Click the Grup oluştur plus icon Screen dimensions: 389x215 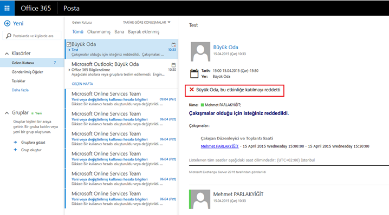click(15, 150)
